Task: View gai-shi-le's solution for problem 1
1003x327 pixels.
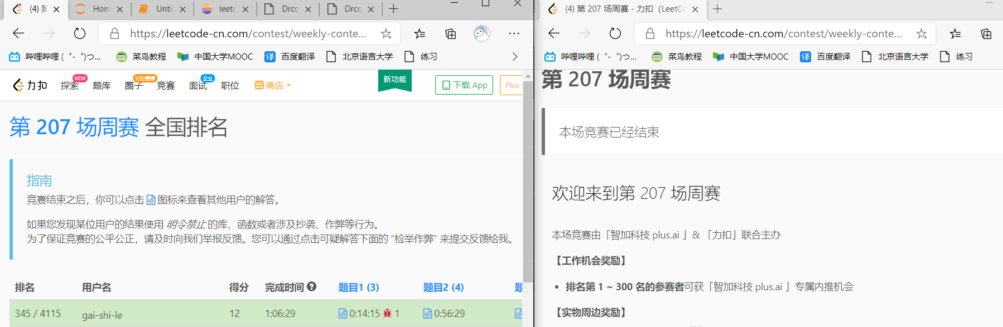Action: pos(343,314)
